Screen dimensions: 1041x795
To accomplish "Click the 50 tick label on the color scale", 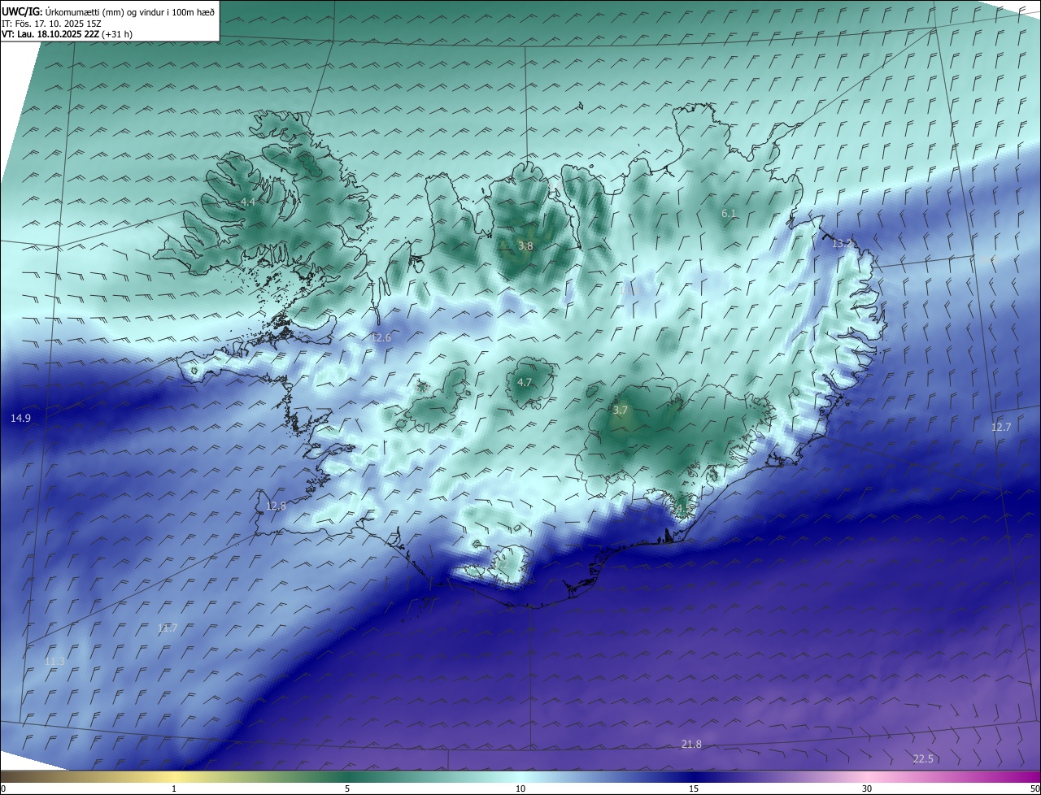I will click(x=1034, y=788).
